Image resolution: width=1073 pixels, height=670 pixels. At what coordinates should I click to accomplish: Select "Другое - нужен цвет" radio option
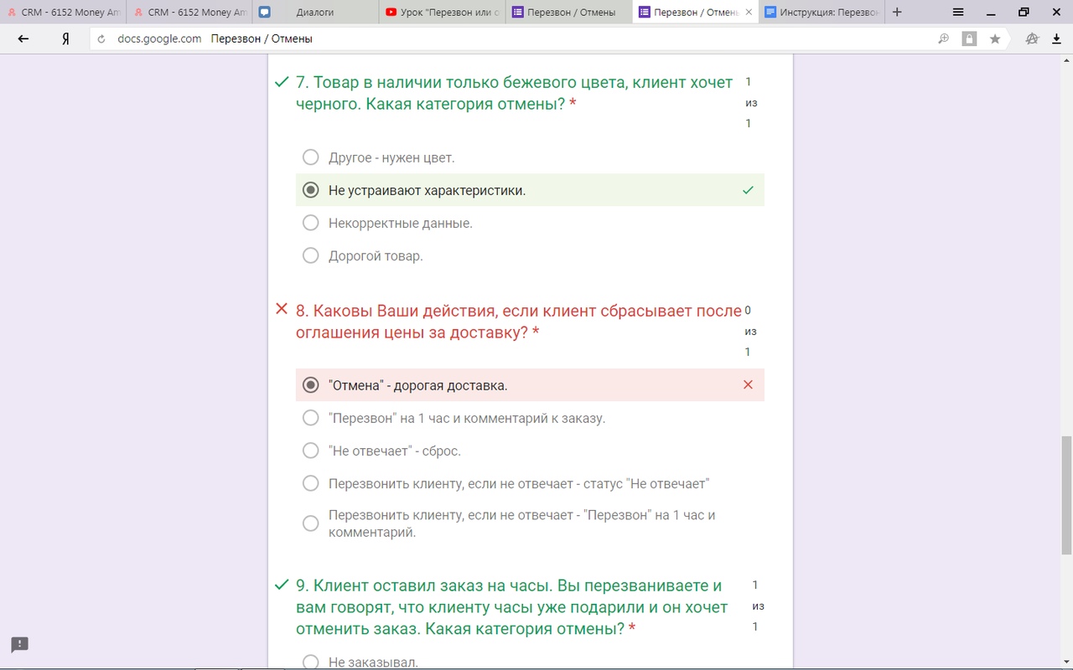[x=311, y=157]
